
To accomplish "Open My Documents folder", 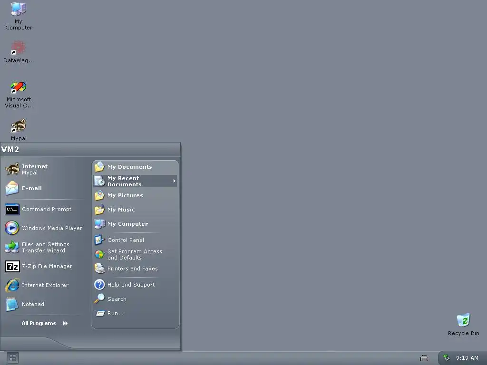I will click(135, 167).
